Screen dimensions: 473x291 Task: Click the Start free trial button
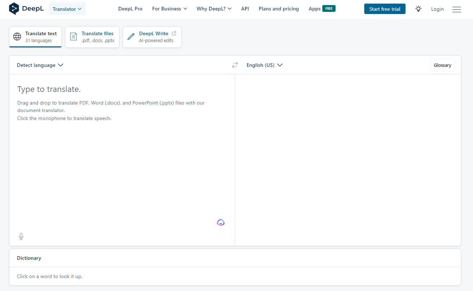(x=385, y=9)
